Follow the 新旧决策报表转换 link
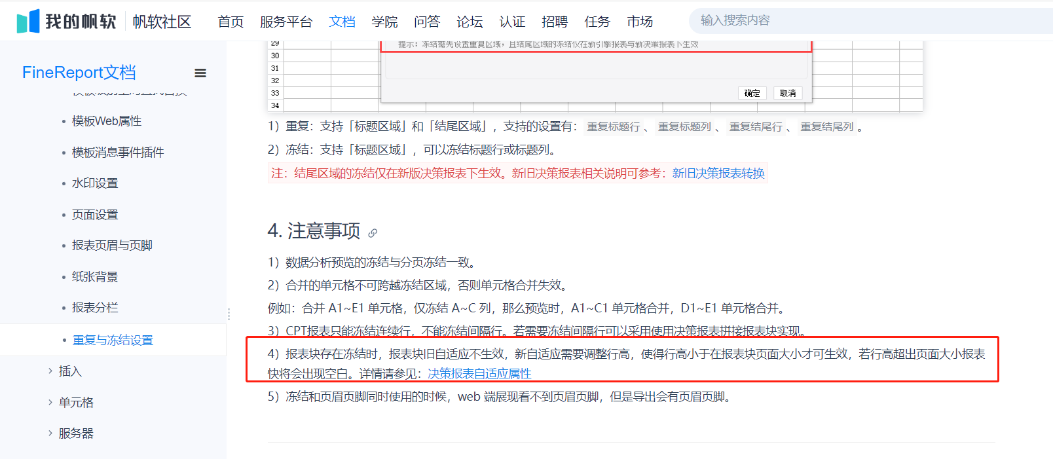This screenshot has width=1053, height=459. click(718, 173)
